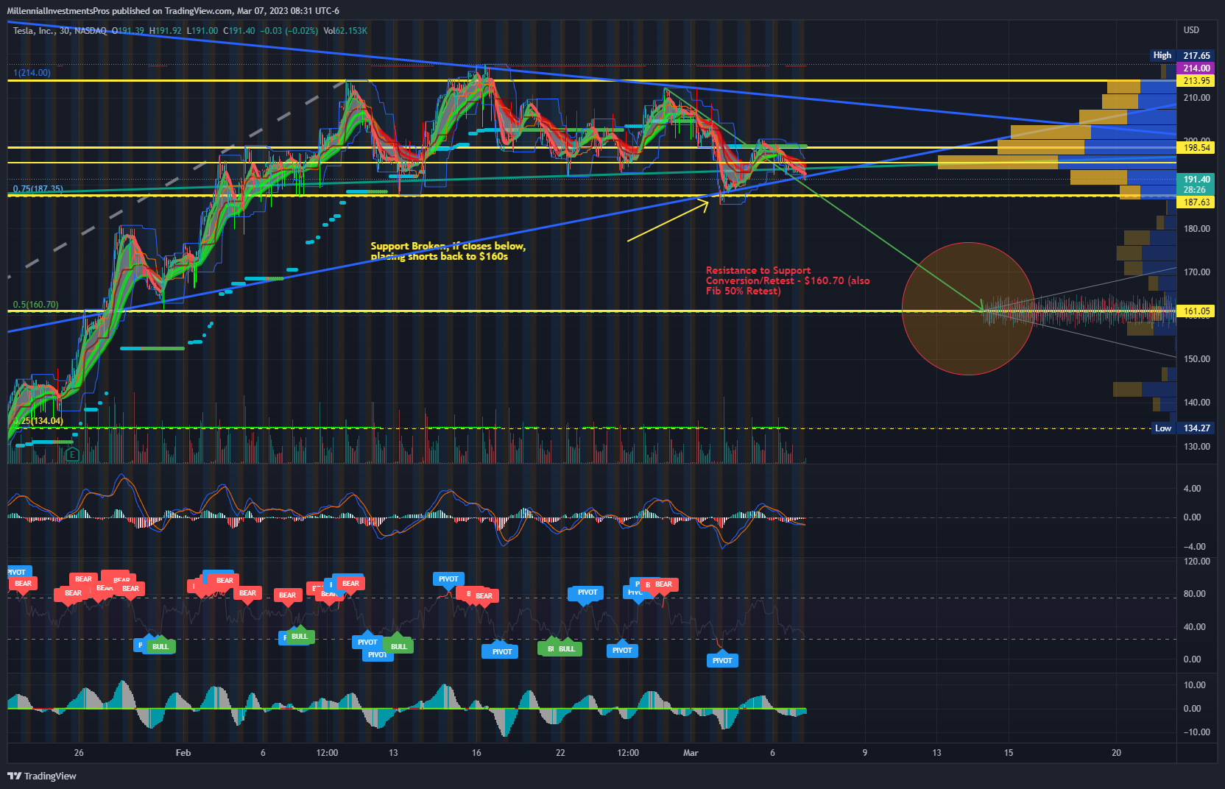This screenshot has height=789, width=1225.
Task: Select the green BULL label near Feb 13
Action: tap(398, 647)
